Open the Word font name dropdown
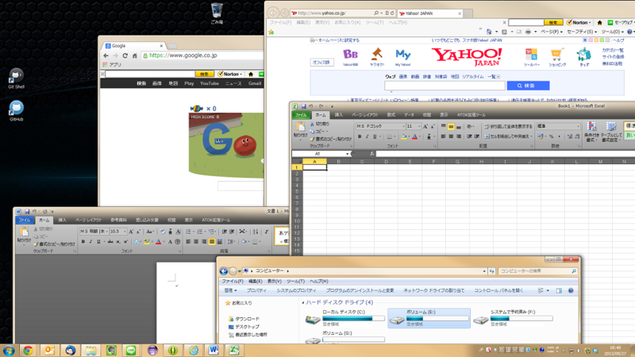Screen dimensions: 635x357 (x=107, y=232)
